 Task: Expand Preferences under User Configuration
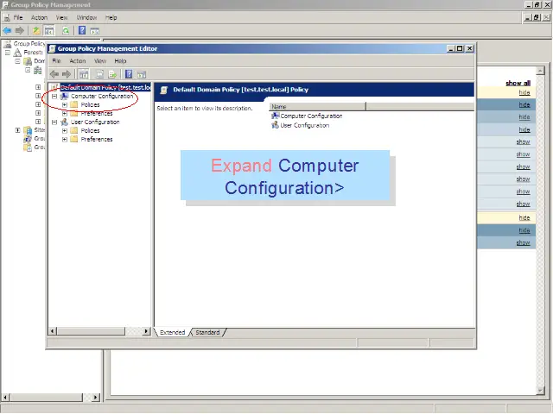click(64, 140)
